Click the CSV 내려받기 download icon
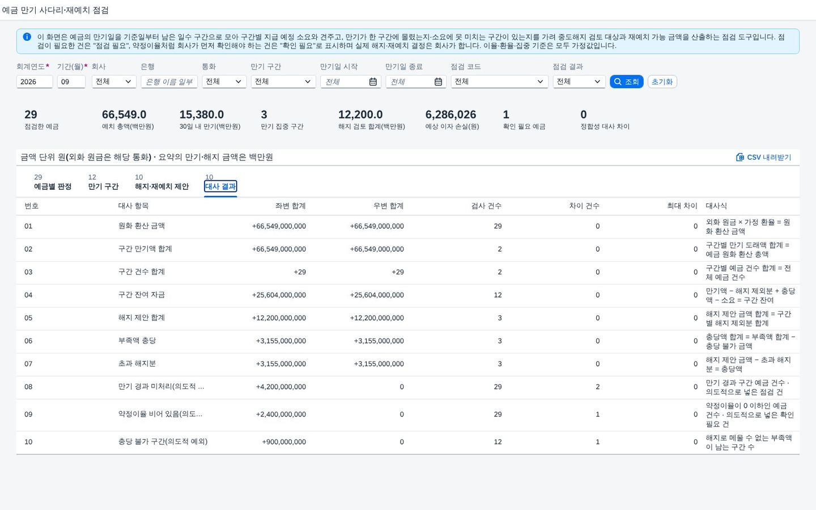This screenshot has height=510, width=816. point(740,157)
